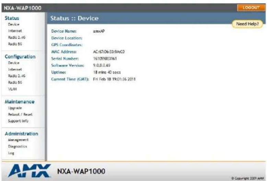Open the Need Help? bubble
This screenshot has height=181, width=267.
(x=247, y=24)
